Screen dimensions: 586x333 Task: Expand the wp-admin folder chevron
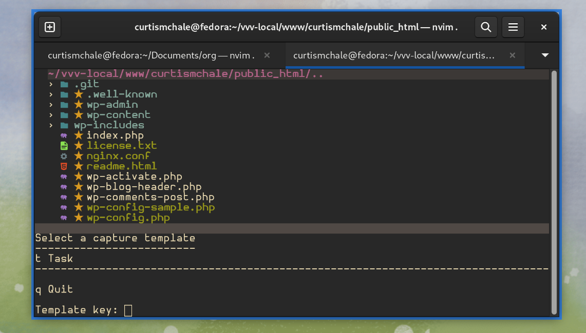point(51,105)
